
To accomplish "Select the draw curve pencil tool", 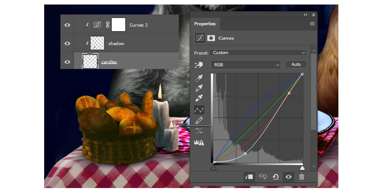I will (x=199, y=120).
